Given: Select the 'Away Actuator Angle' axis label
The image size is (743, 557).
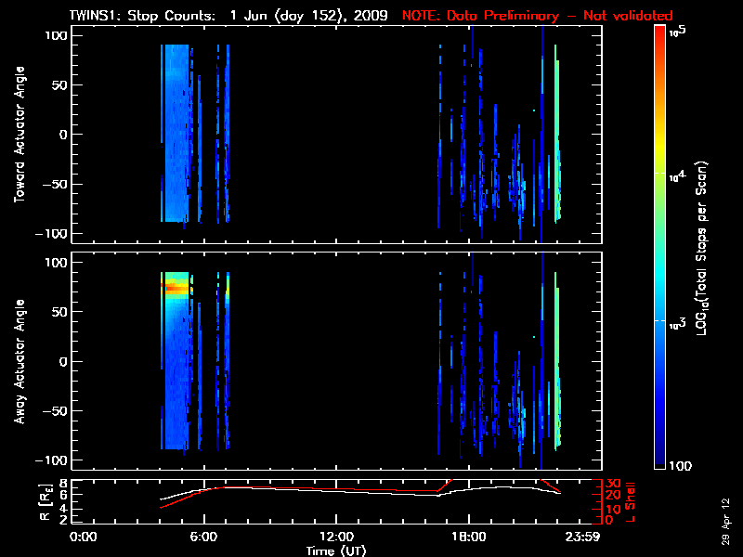Looking at the screenshot, I should (19, 362).
